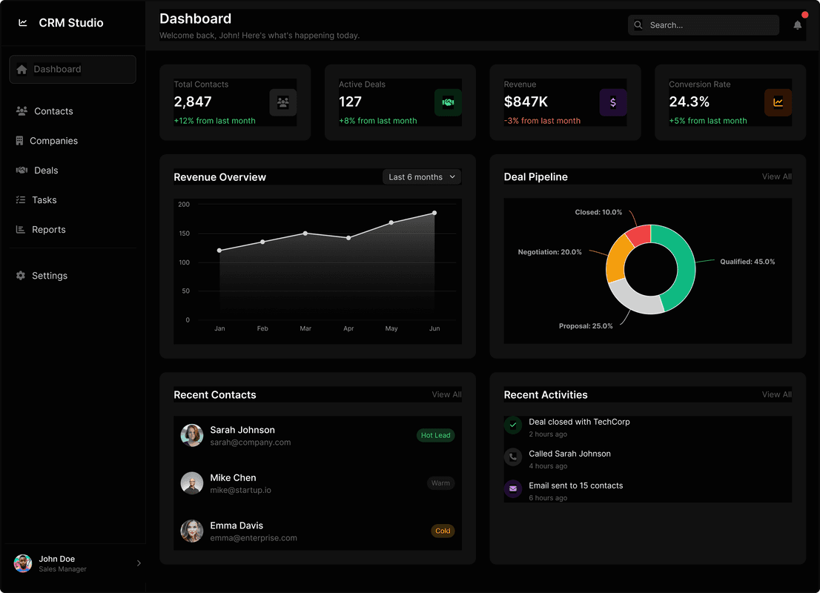
Task: Click View All on Recent Contacts
Action: click(x=446, y=394)
